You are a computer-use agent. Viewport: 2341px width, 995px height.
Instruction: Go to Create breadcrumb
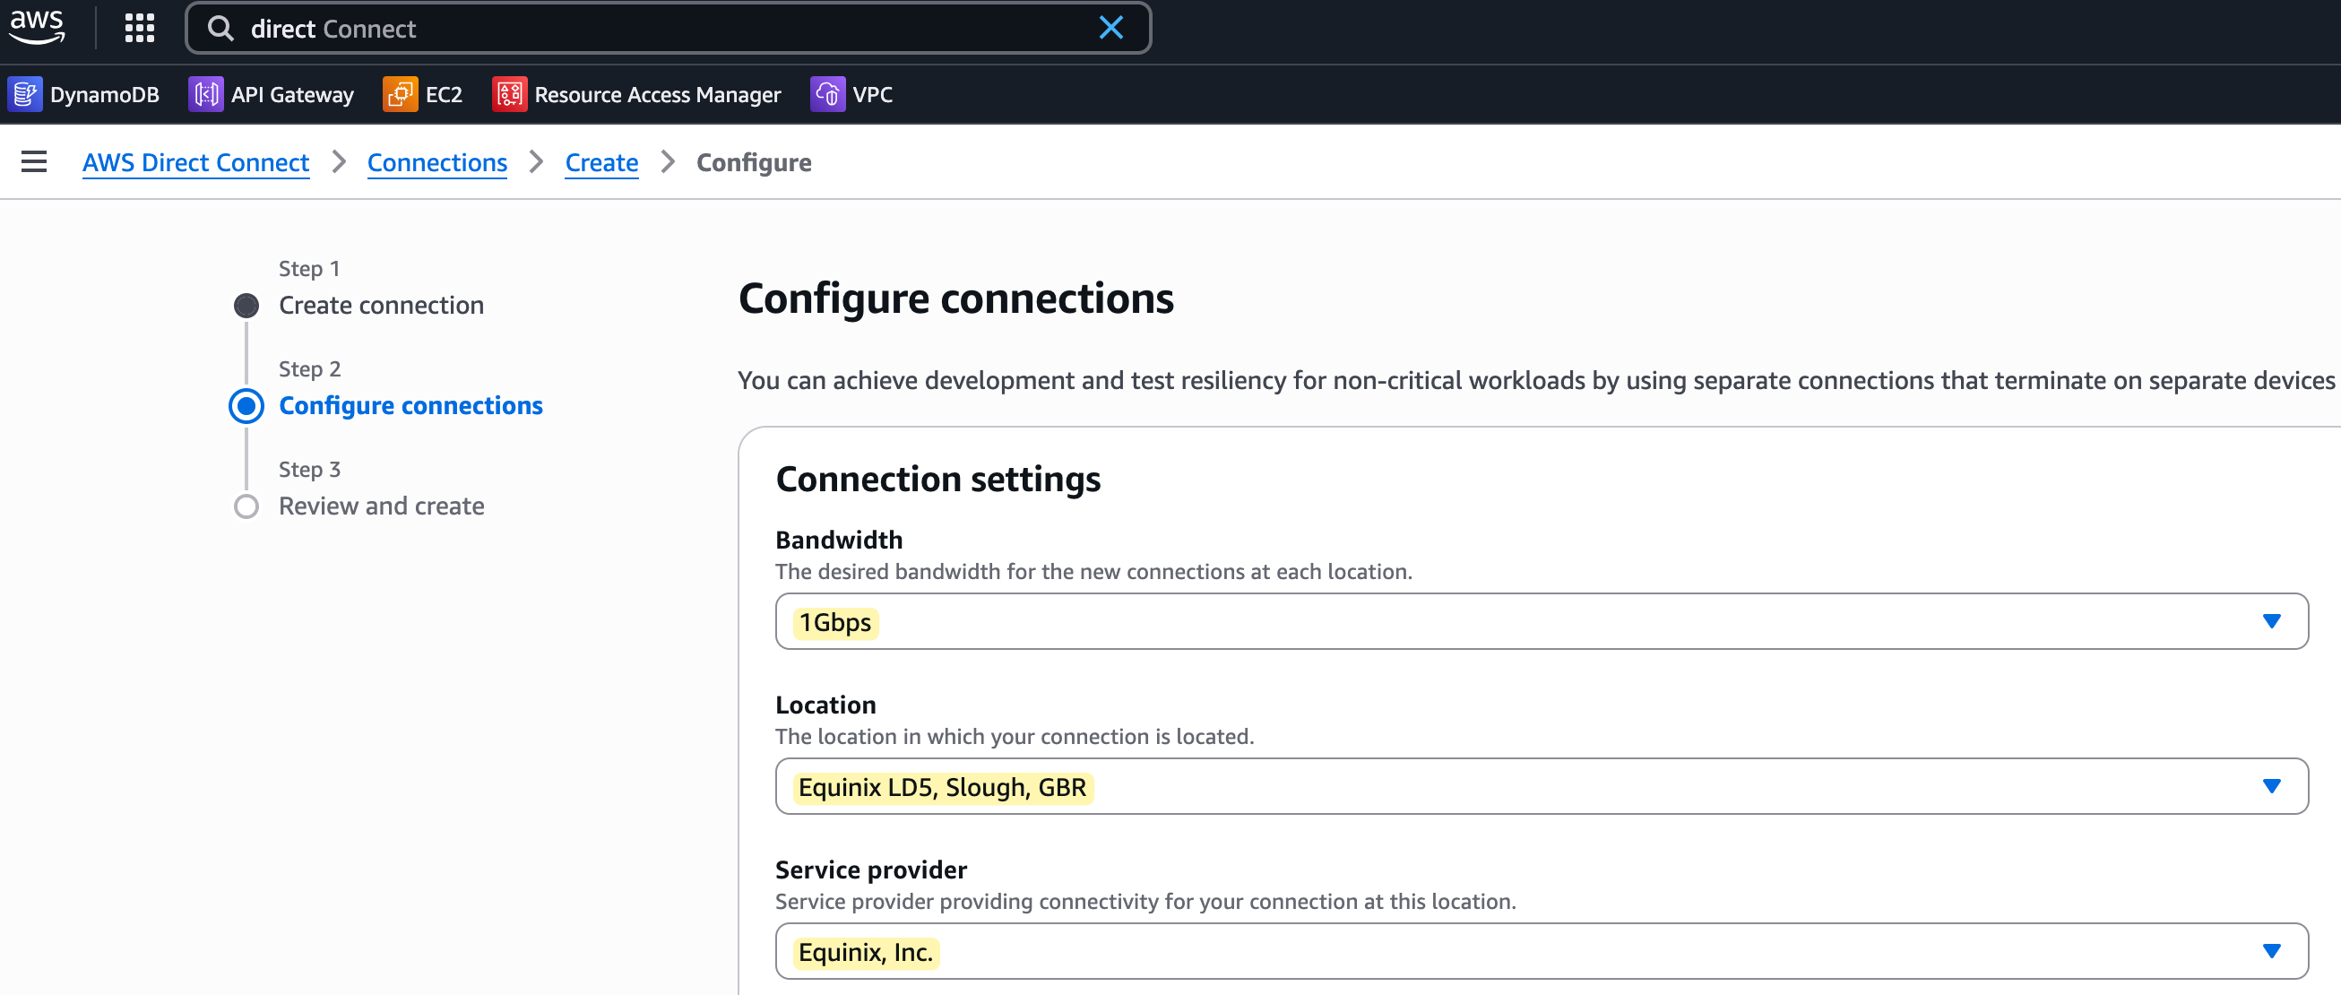tap(601, 162)
